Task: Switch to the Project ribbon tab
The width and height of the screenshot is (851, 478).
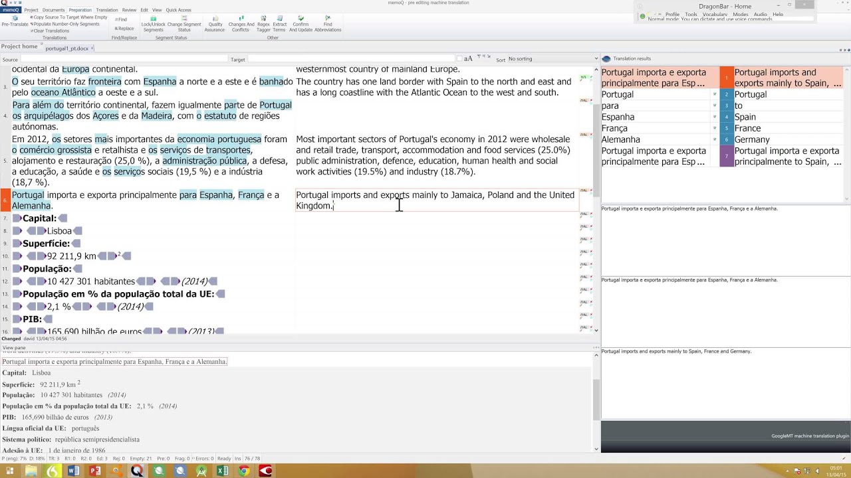Action: (31, 10)
